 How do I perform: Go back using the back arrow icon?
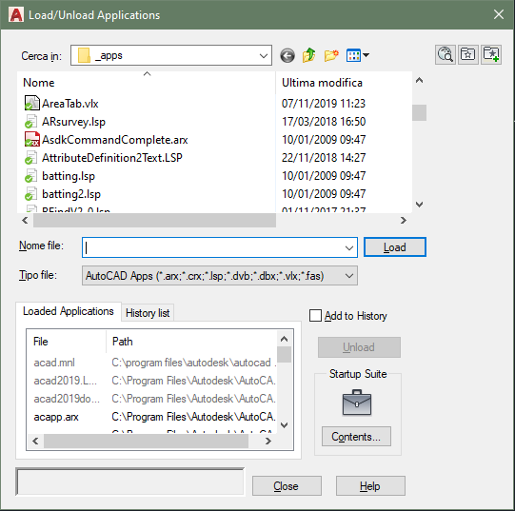click(x=287, y=55)
